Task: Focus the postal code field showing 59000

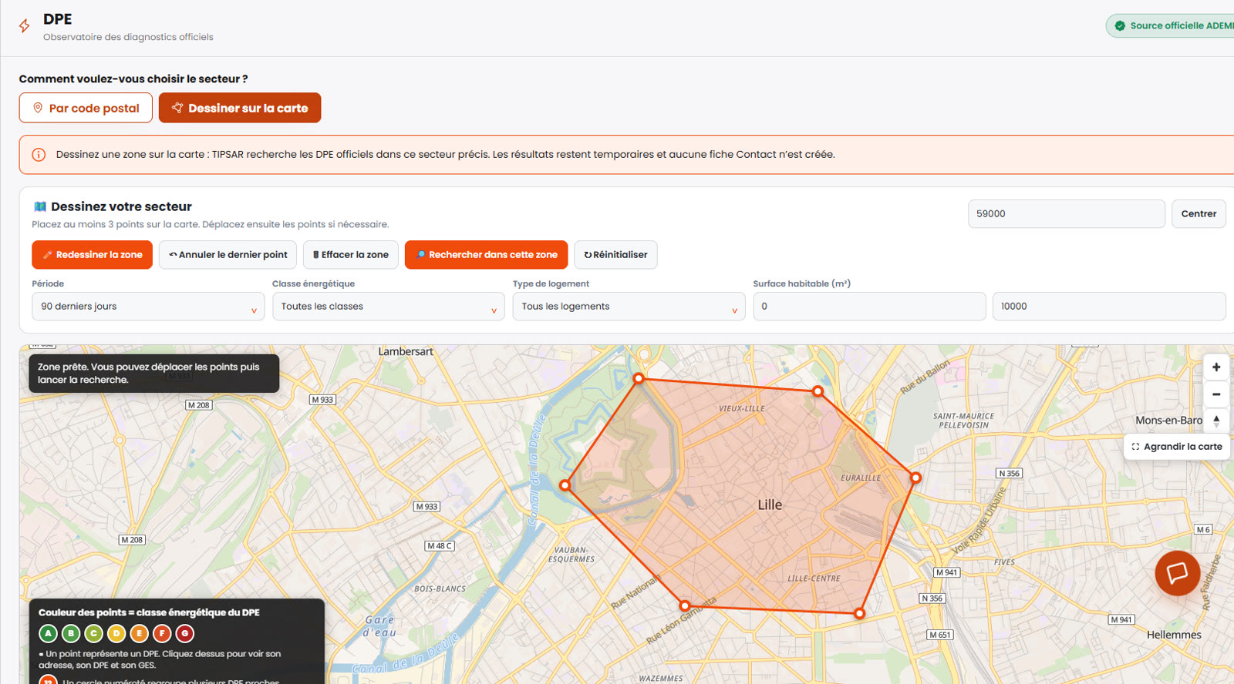Action: tap(1066, 214)
